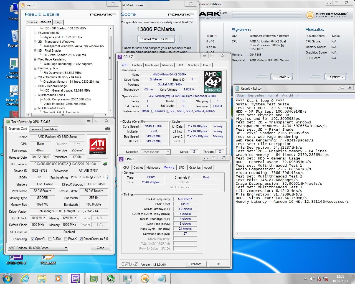The height and width of the screenshot is (284, 355).
Task: Open the Mainboard tab in the upper CPU-Z window
Action: [x=152, y=65]
